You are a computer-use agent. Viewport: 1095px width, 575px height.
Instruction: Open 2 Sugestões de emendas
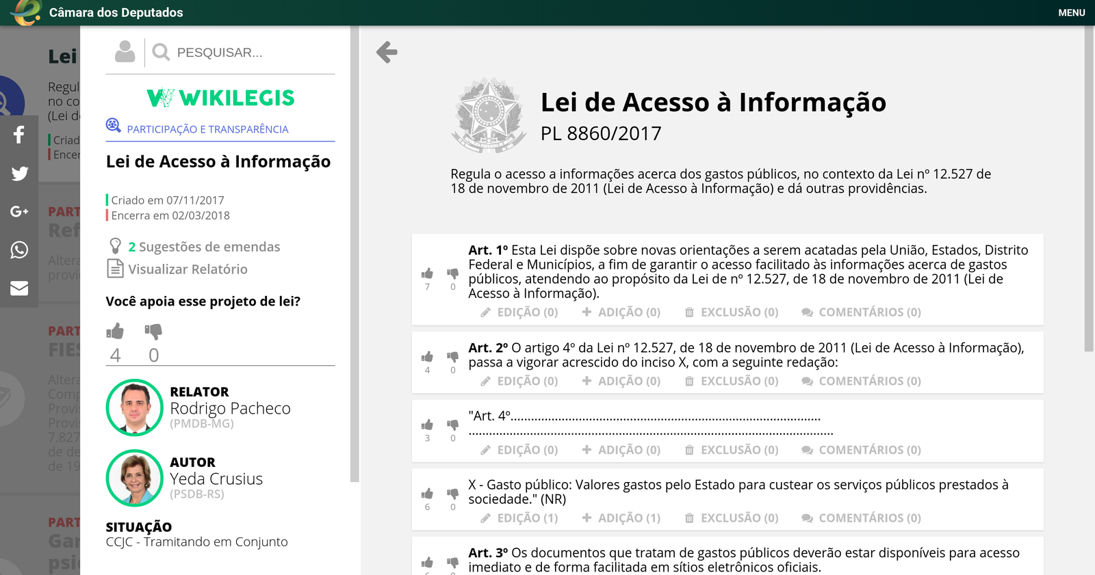[x=203, y=247]
